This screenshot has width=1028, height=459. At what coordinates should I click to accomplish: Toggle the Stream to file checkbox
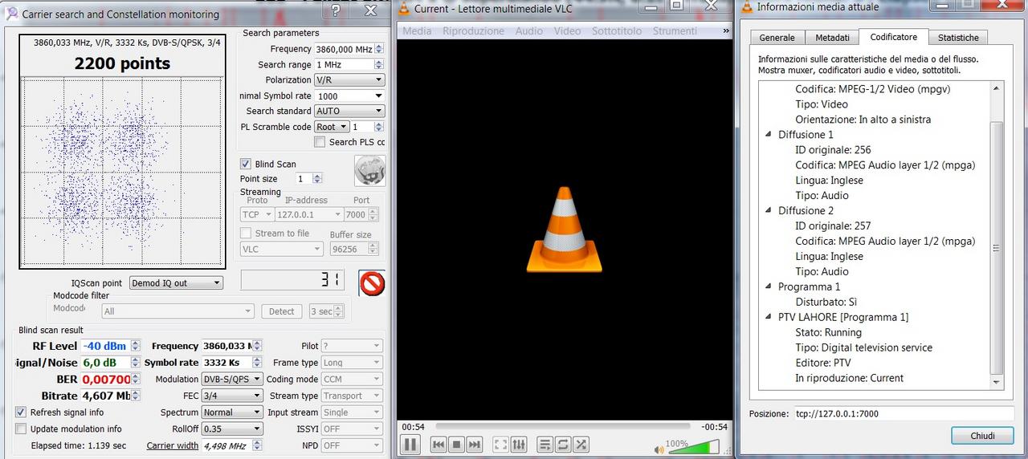(x=247, y=233)
